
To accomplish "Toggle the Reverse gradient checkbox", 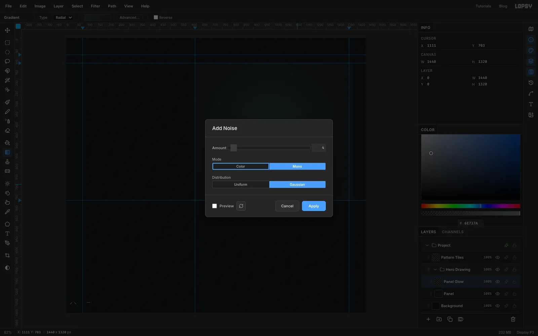I will [156, 17].
